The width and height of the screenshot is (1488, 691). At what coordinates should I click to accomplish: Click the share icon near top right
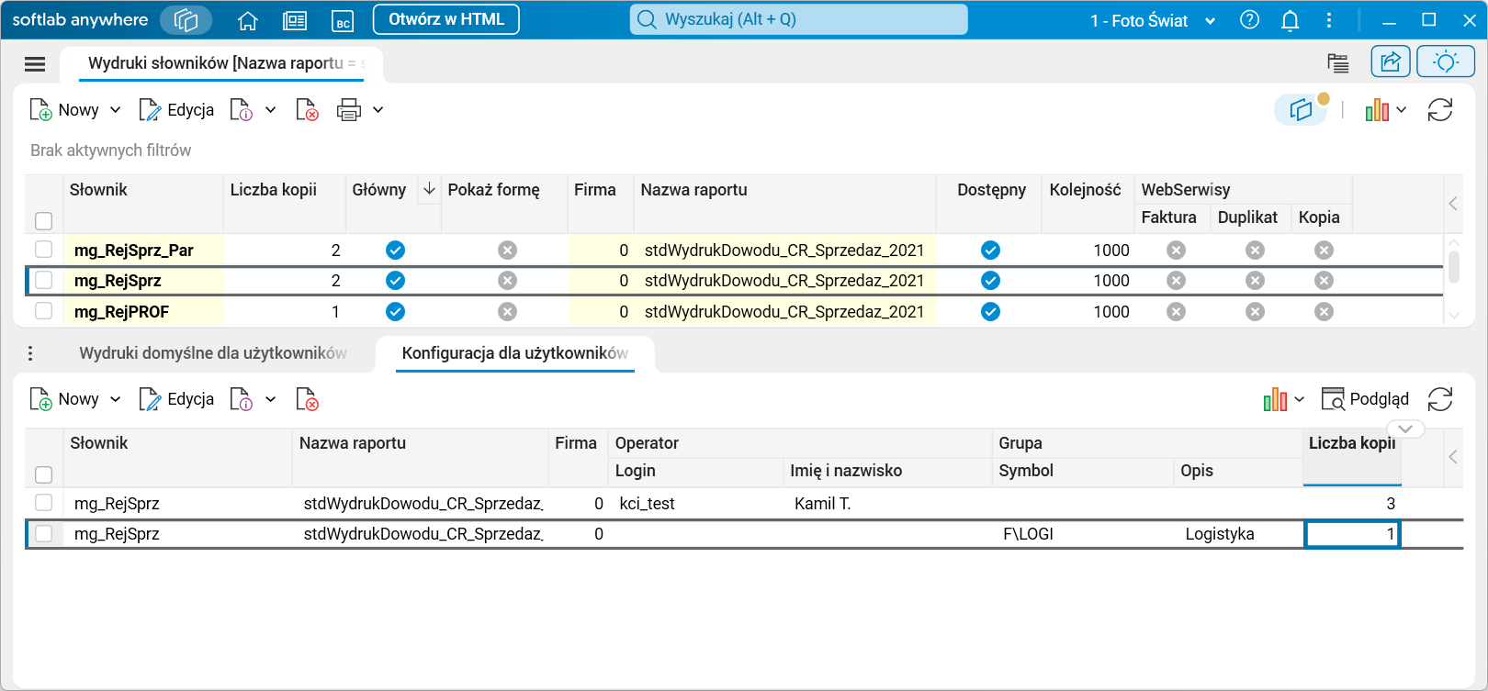pos(1390,61)
